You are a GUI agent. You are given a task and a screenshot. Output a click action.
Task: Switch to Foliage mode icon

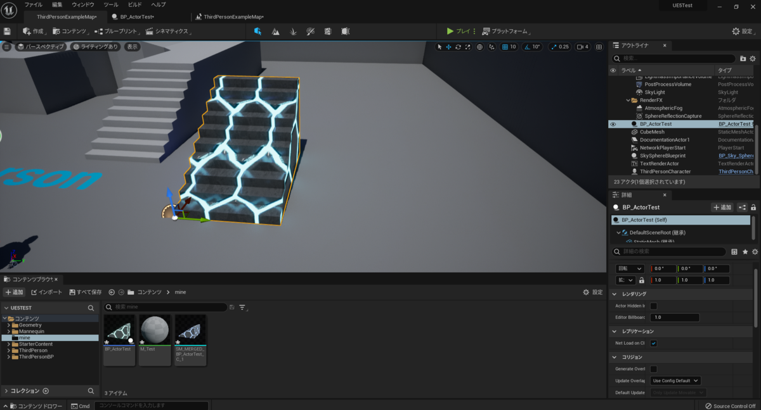(293, 31)
